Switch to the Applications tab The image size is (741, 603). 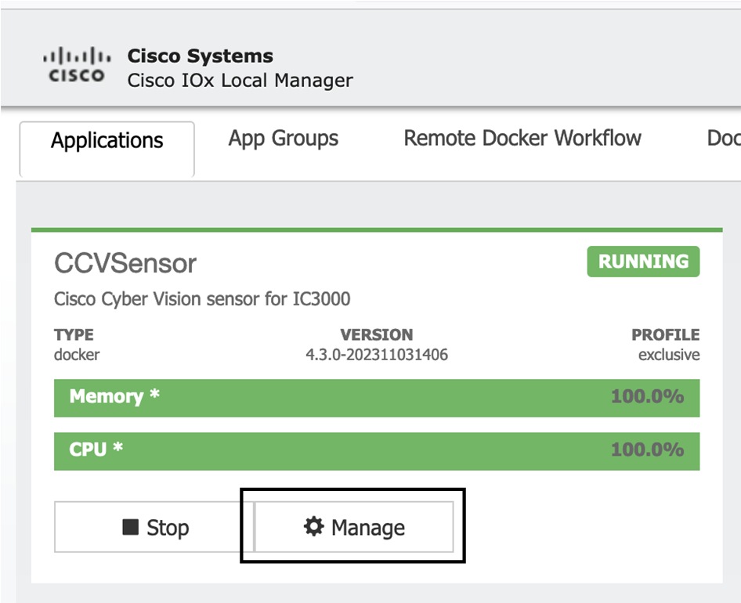click(107, 139)
